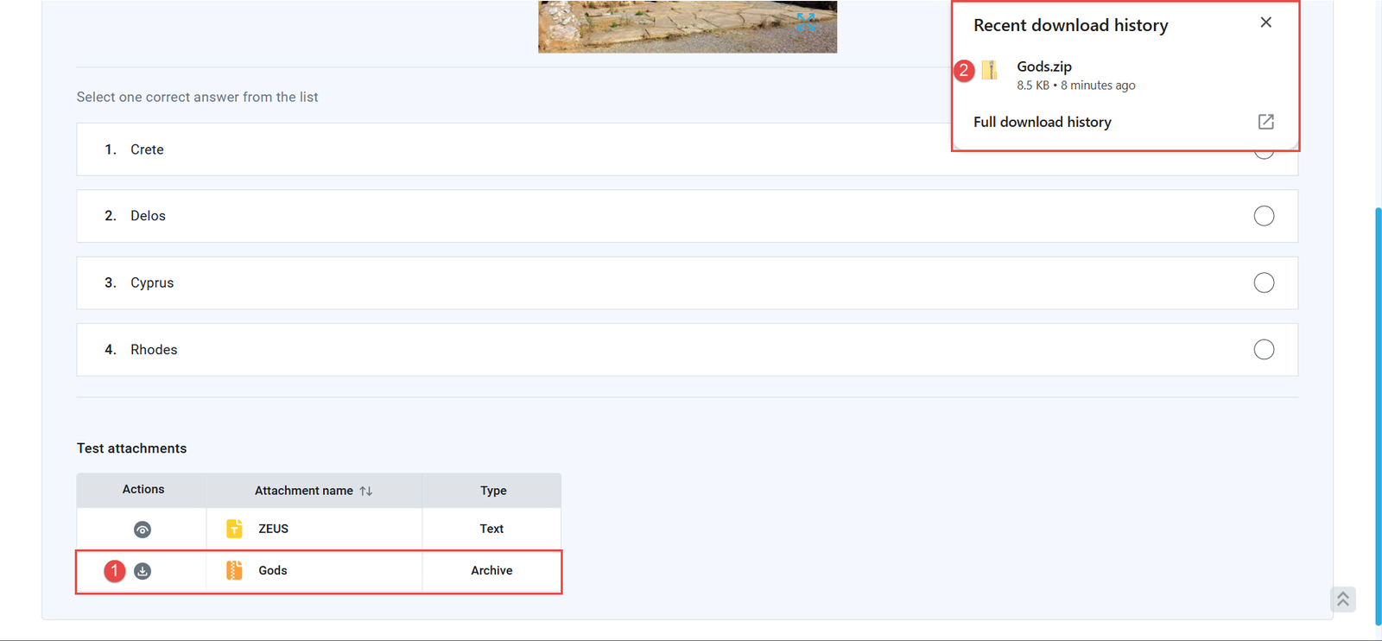The height and width of the screenshot is (641, 1382).
Task: Open Full download history
Action: (x=1042, y=122)
